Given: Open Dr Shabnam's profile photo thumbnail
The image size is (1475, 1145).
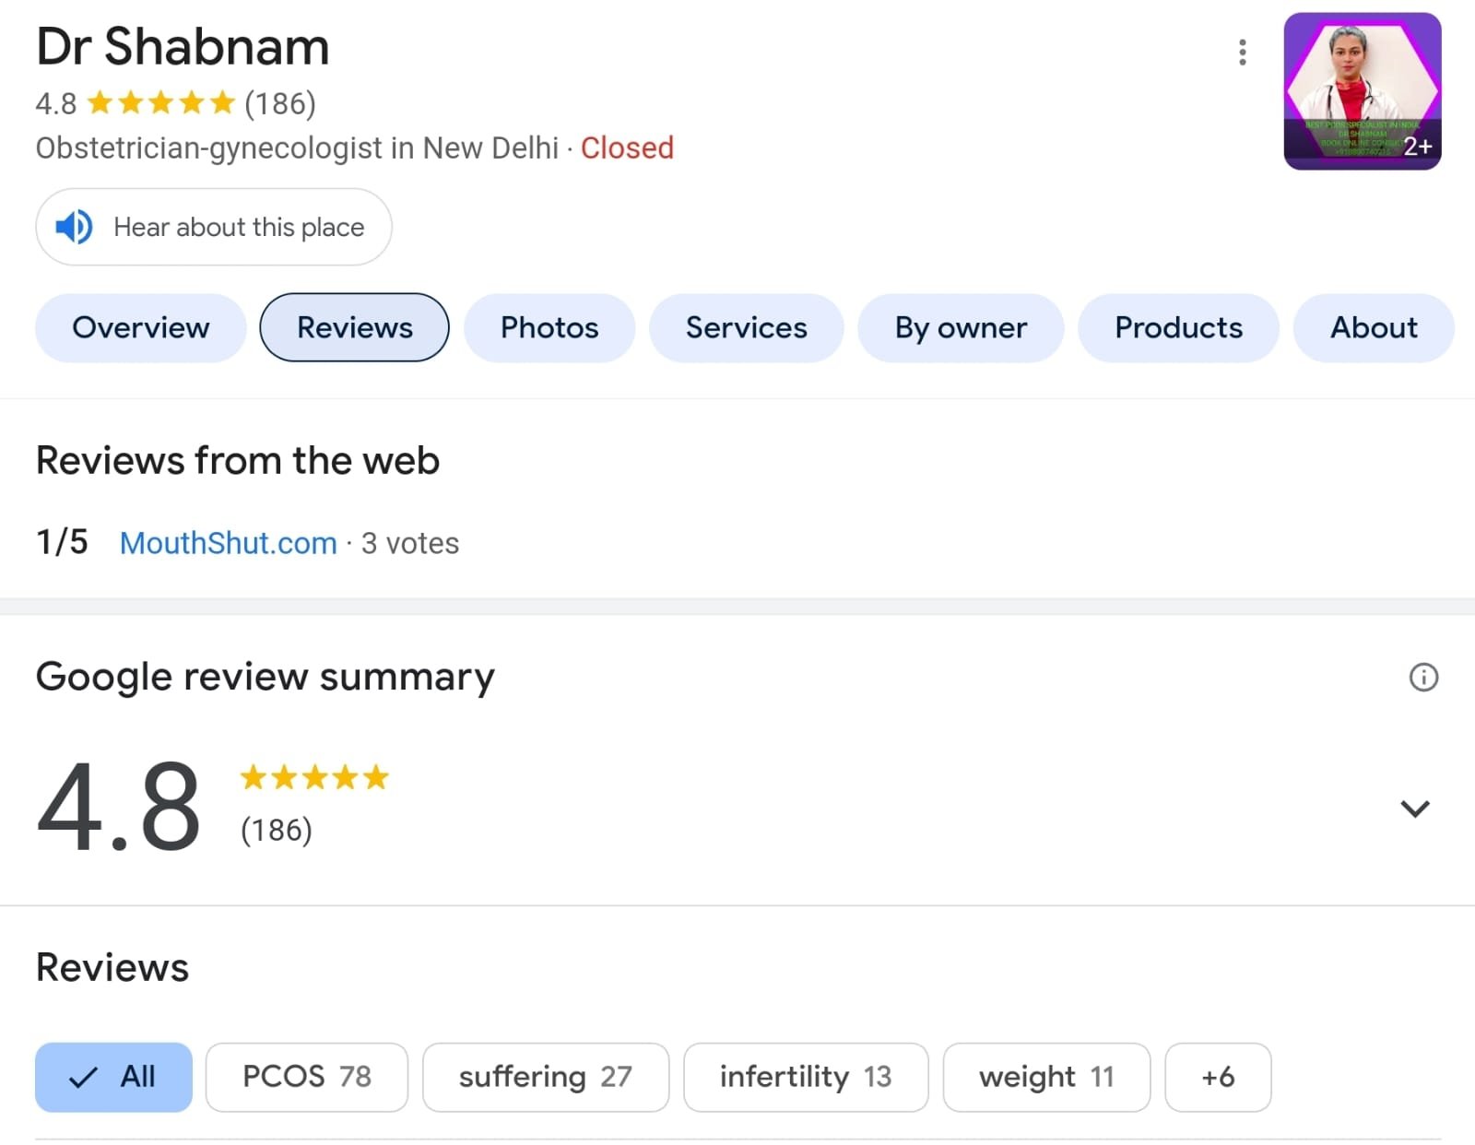Looking at the screenshot, I should tap(1362, 91).
